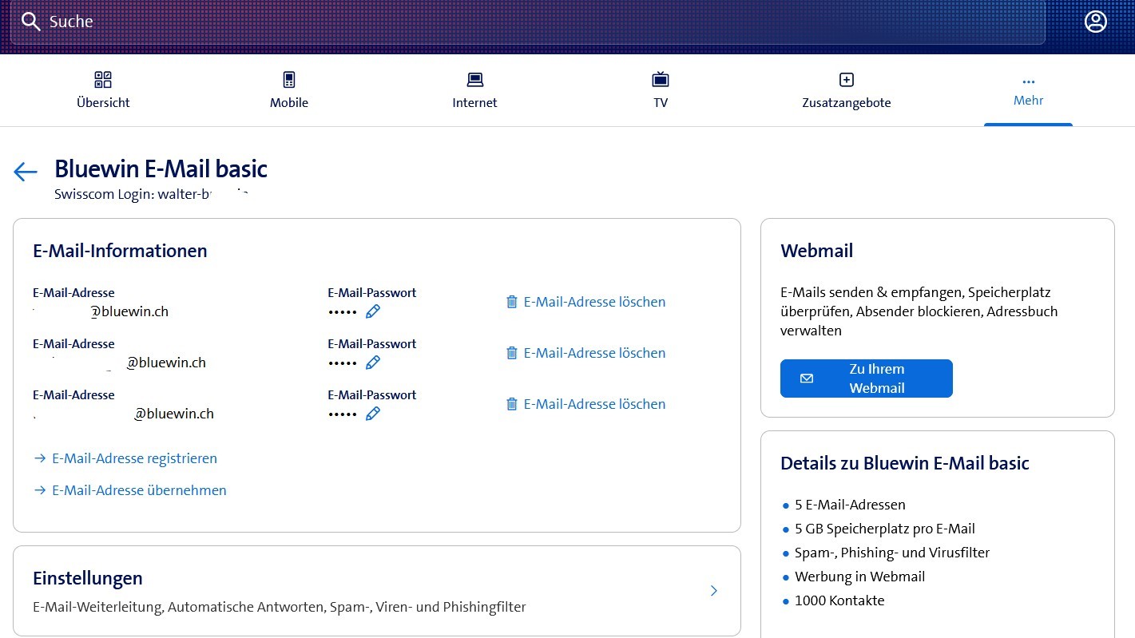Image resolution: width=1135 pixels, height=638 pixels.
Task: Switch to the Internet tab
Action: point(474,90)
